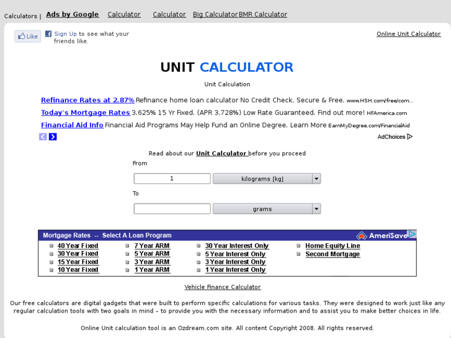Open the Vehicle Finance Calculator link
This screenshot has height=338, width=451.
[223, 287]
